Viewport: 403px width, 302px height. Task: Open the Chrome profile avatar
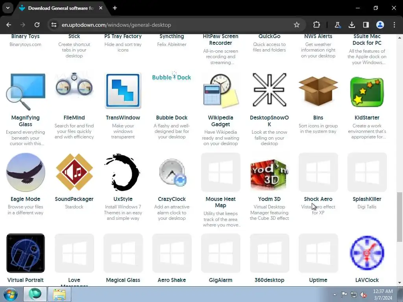[x=380, y=25]
